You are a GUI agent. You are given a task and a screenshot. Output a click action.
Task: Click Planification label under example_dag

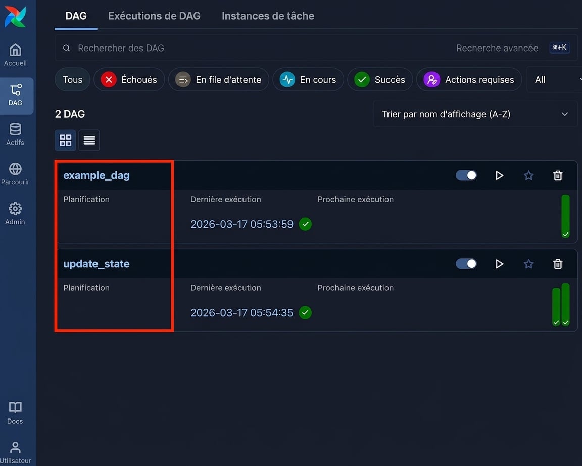click(86, 199)
